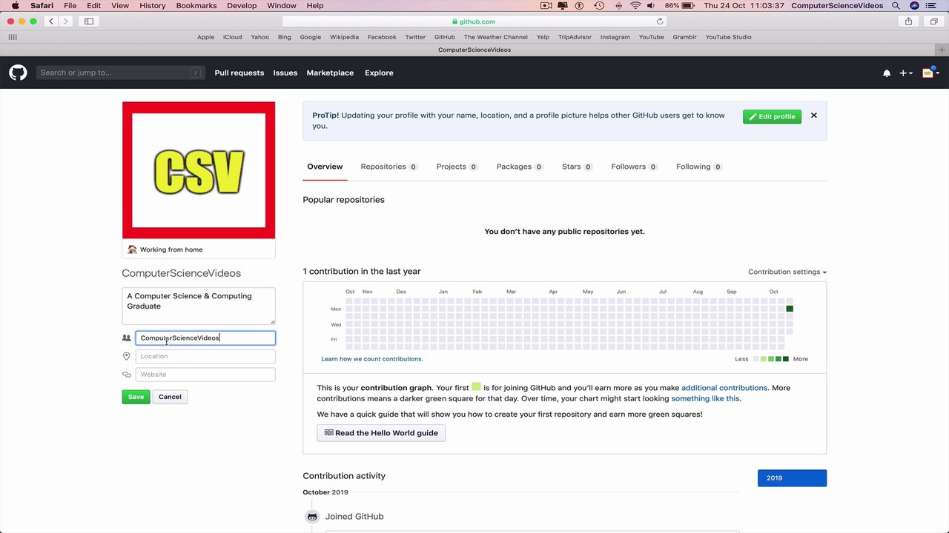Show the Top Sites grid icon
This screenshot has height=533, width=949.
coord(13,37)
